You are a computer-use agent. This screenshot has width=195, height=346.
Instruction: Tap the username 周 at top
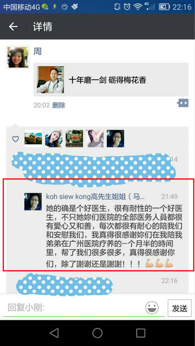pos(37,51)
